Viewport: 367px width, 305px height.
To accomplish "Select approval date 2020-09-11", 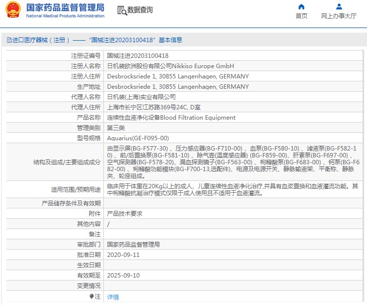I will pyautogui.click(x=123, y=255).
